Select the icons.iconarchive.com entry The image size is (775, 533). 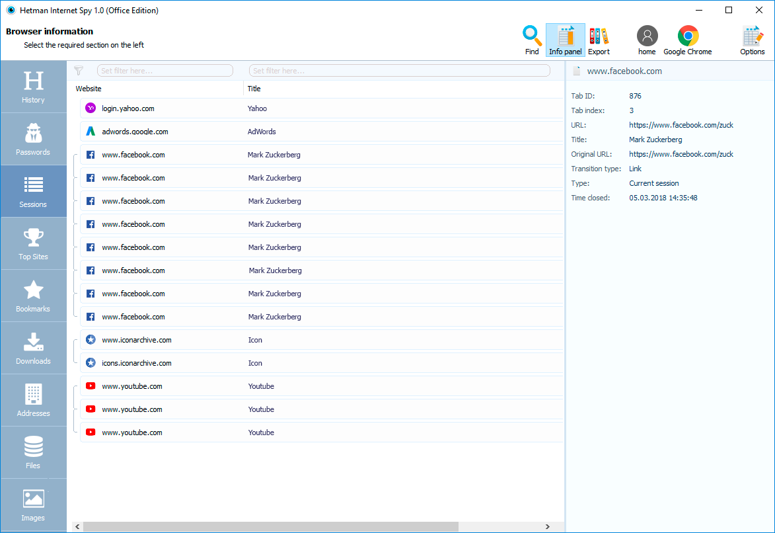(136, 363)
